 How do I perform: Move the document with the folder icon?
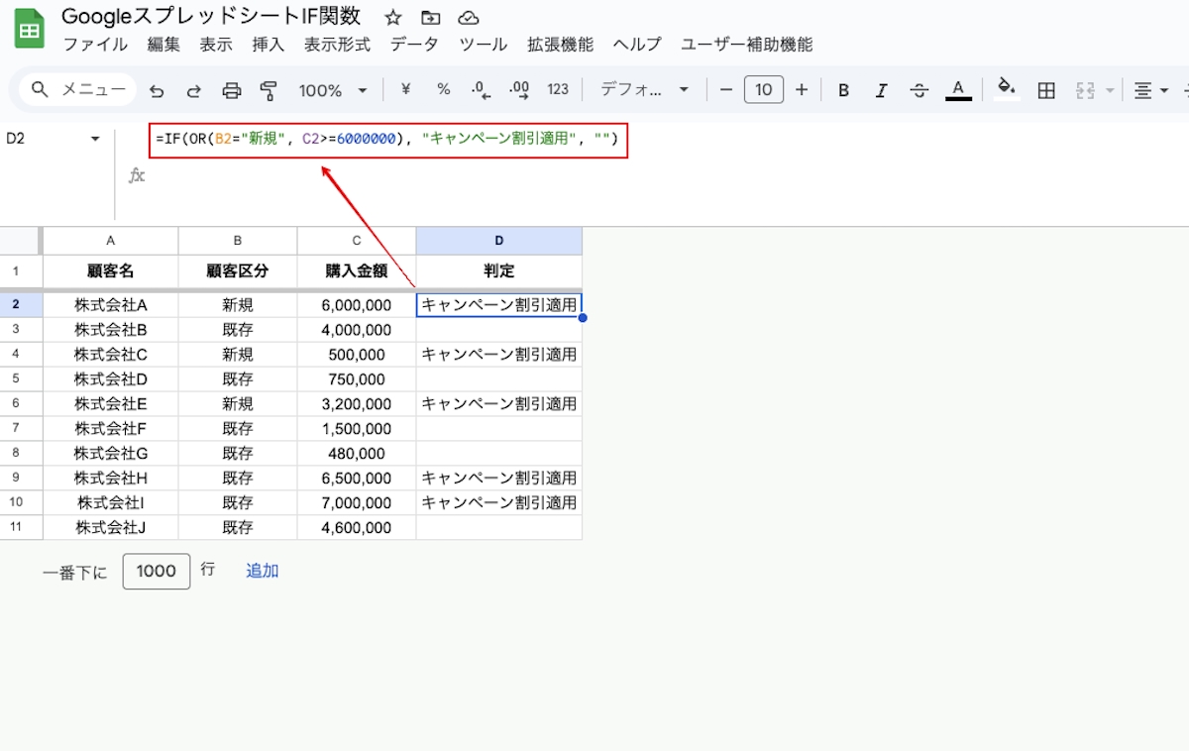click(x=431, y=18)
